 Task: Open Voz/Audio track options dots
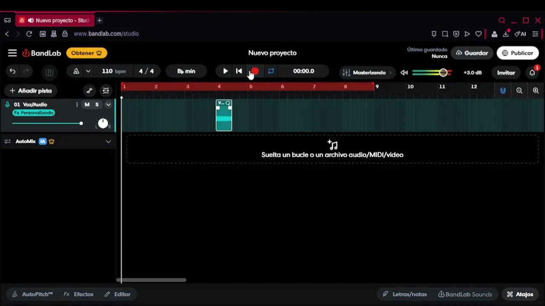(x=77, y=105)
